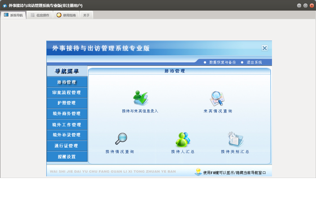Select 提醒设置 menu entry
The height and width of the screenshot is (207, 316).
(x=67, y=157)
